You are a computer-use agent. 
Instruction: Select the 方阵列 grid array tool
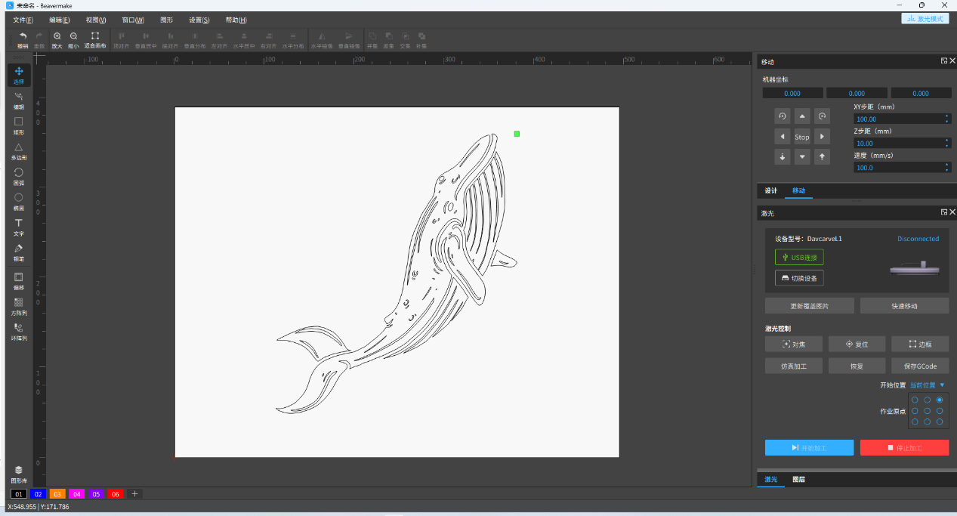[19, 306]
